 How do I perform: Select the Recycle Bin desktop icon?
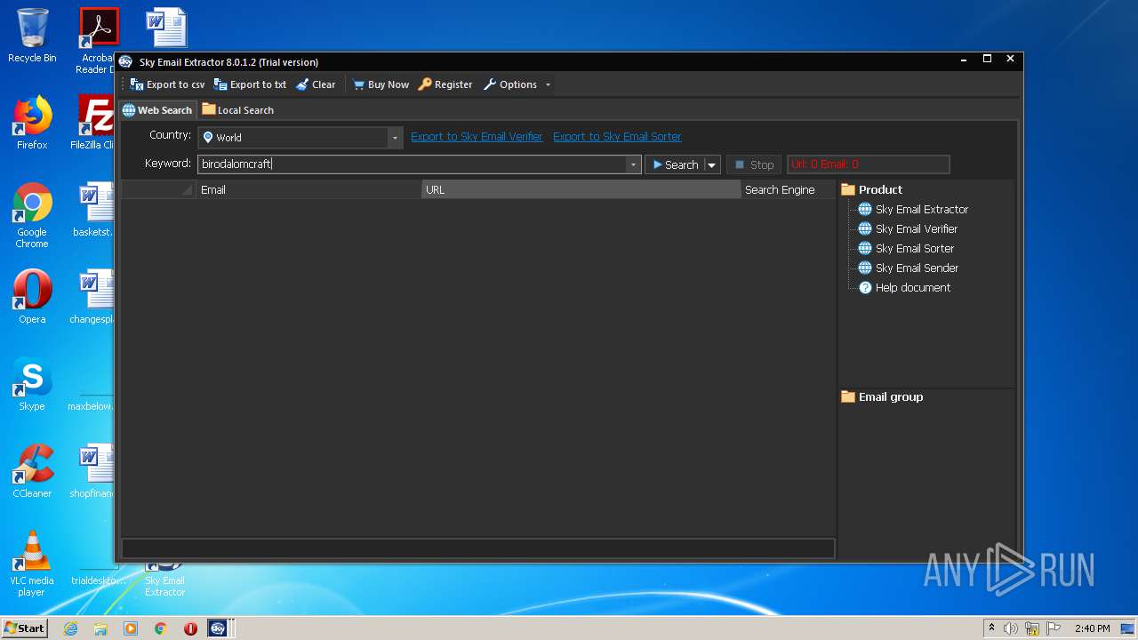click(x=32, y=36)
